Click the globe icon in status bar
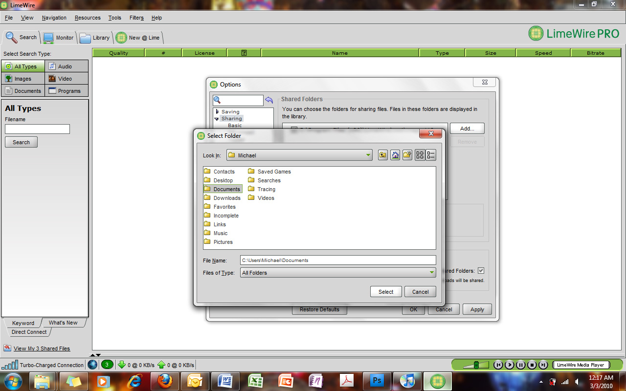The width and height of the screenshot is (626, 391). click(x=92, y=365)
